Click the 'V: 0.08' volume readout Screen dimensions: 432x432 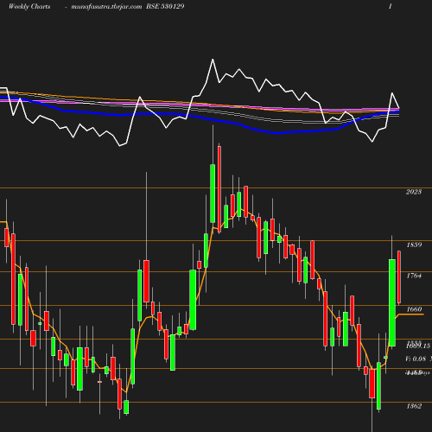(416, 359)
